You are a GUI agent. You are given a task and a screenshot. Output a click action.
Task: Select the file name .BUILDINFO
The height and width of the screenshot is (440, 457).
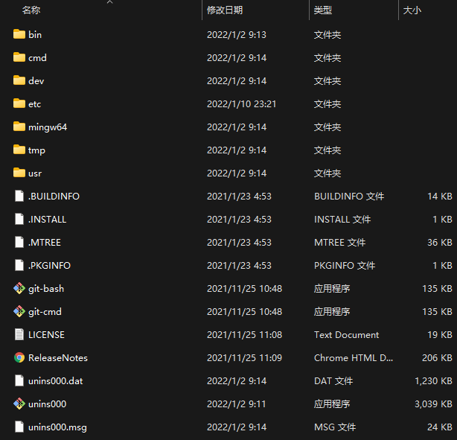pyautogui.click(x=54, y=196)
